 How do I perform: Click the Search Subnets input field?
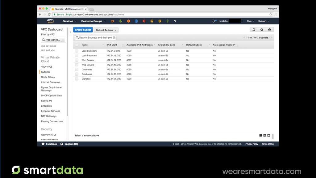95,37
